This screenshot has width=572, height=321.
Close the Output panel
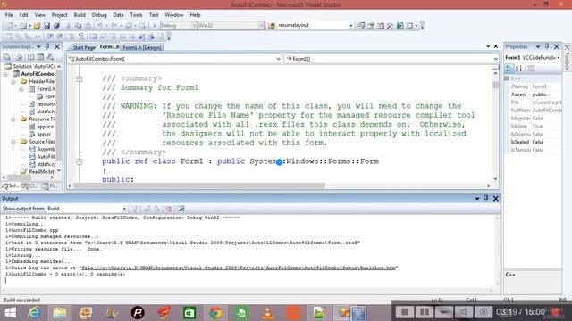(x=496, y=198)
